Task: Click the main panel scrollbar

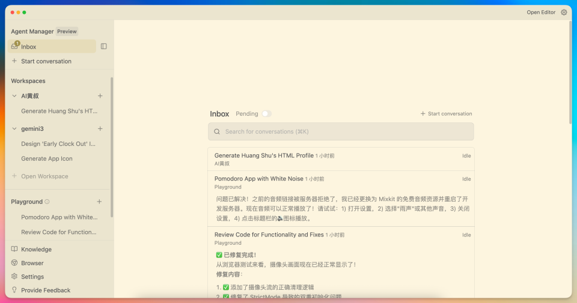Action: 570,71
